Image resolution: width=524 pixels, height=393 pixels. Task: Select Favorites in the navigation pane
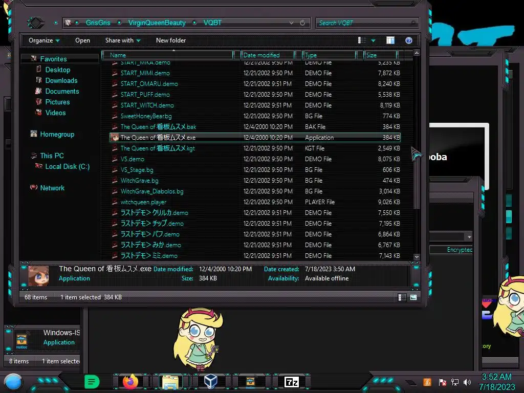53,59
